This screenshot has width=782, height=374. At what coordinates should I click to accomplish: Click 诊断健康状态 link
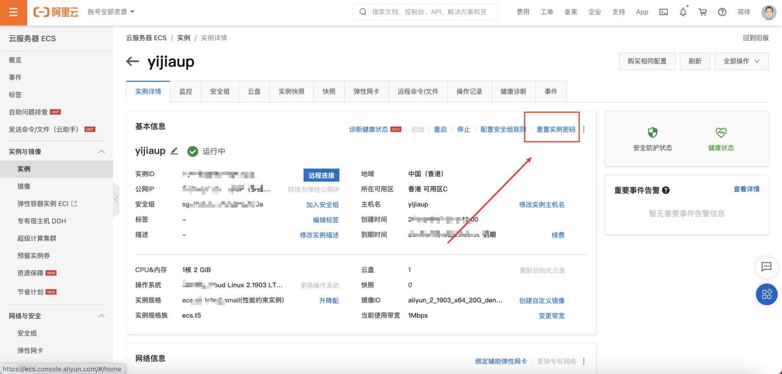pos(369,130)
